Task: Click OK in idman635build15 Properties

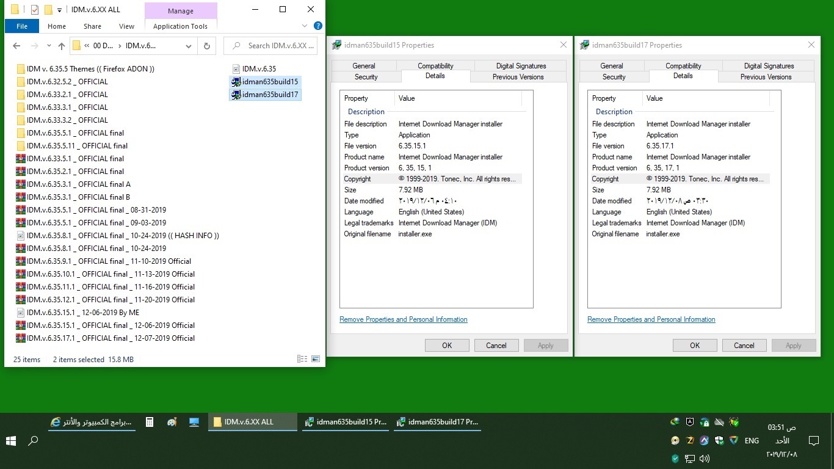Action: 447,346
